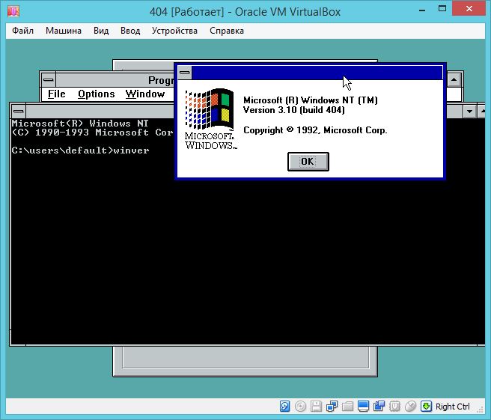Minimize the console window with down arrow
The height and width of the screenshot is (420, 491).
pos(469,112)
